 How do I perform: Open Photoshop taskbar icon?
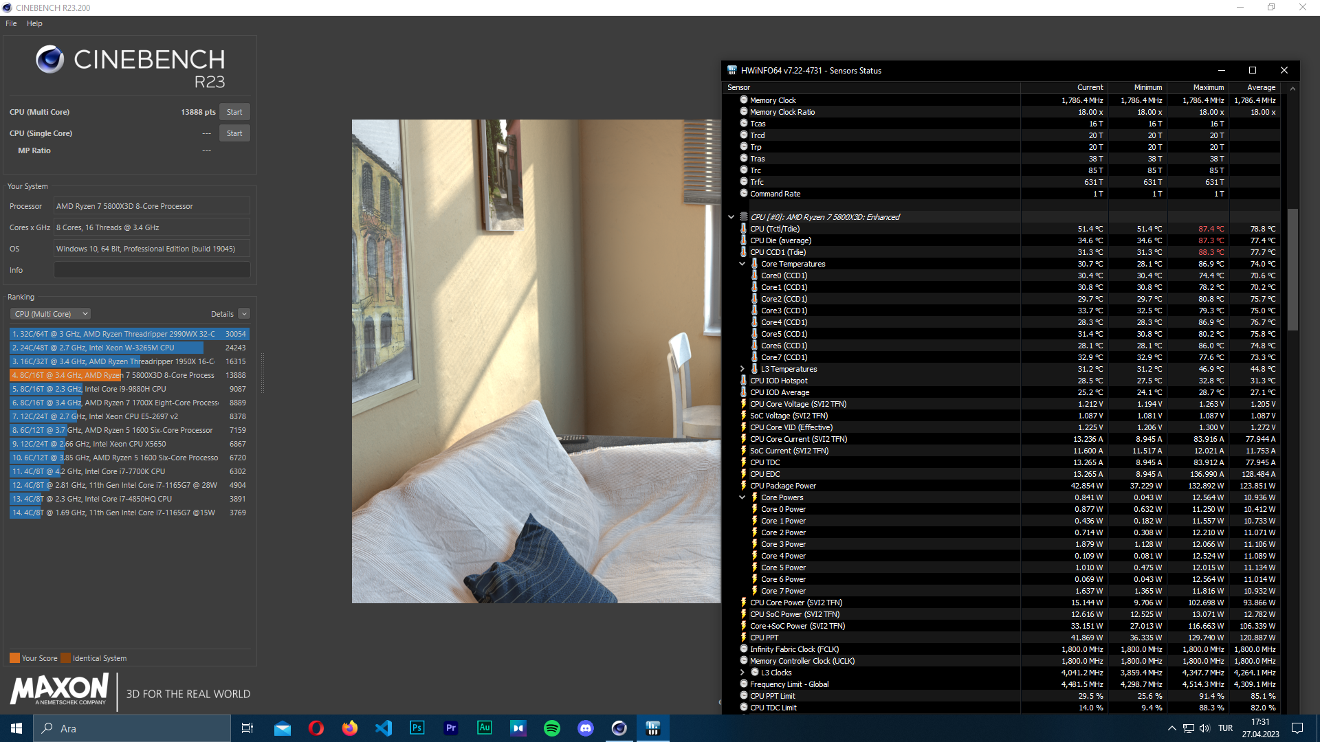coord(417,728)
